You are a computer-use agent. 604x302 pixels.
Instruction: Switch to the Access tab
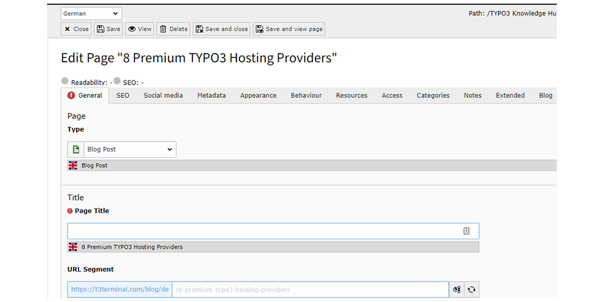[392, 95]
